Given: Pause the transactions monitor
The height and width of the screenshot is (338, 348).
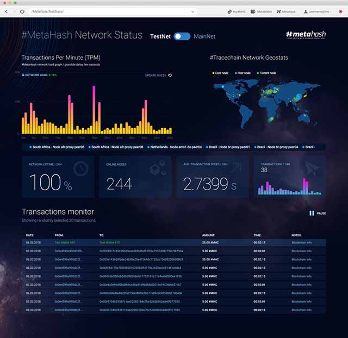Looking at the screenshot, I should pyautogui.click(x=318, y=214).
